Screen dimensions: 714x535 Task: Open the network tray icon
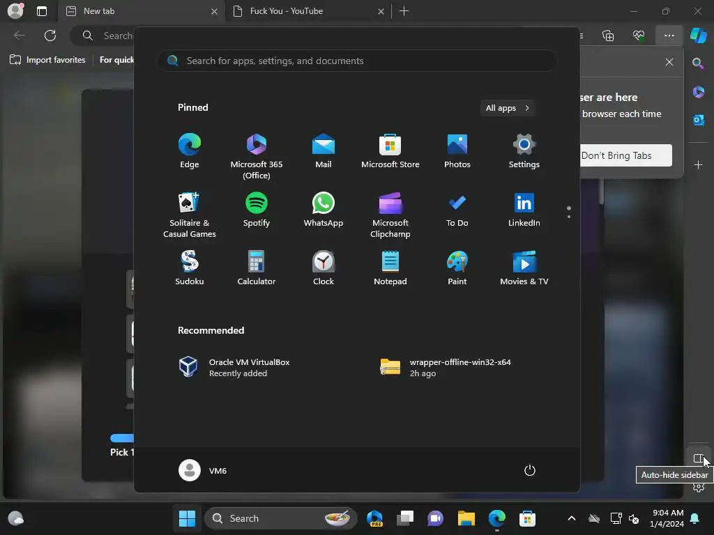616,518
